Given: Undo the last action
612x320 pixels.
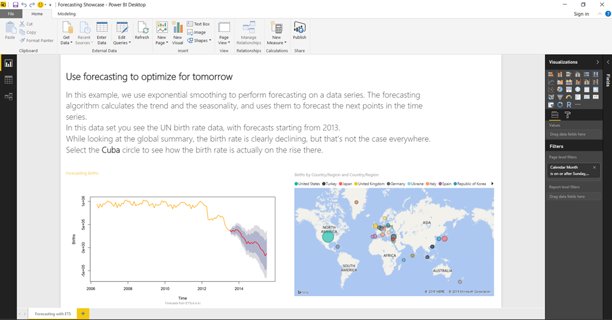Looking at the screenshot, I should coord(24,5).
